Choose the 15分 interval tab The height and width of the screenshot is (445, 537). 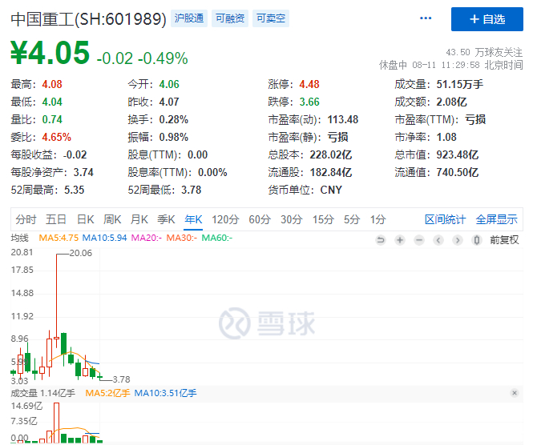pyautogui.click(x=323, y=219)
